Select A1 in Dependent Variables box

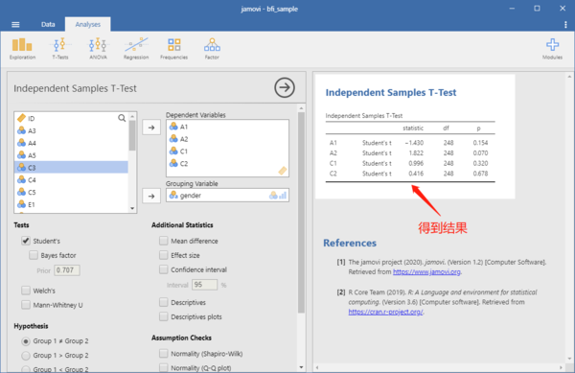(227, 127)
